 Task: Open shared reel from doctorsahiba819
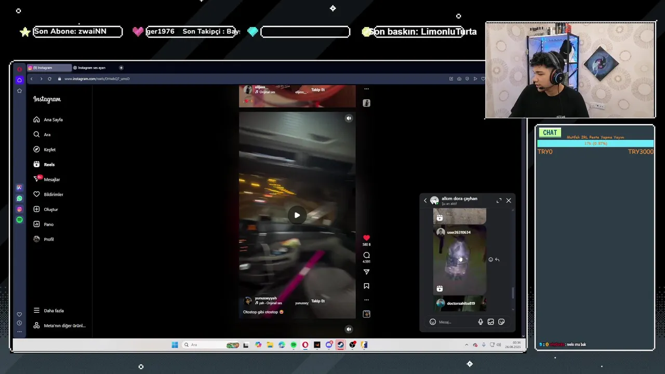(x=460, y=304)
